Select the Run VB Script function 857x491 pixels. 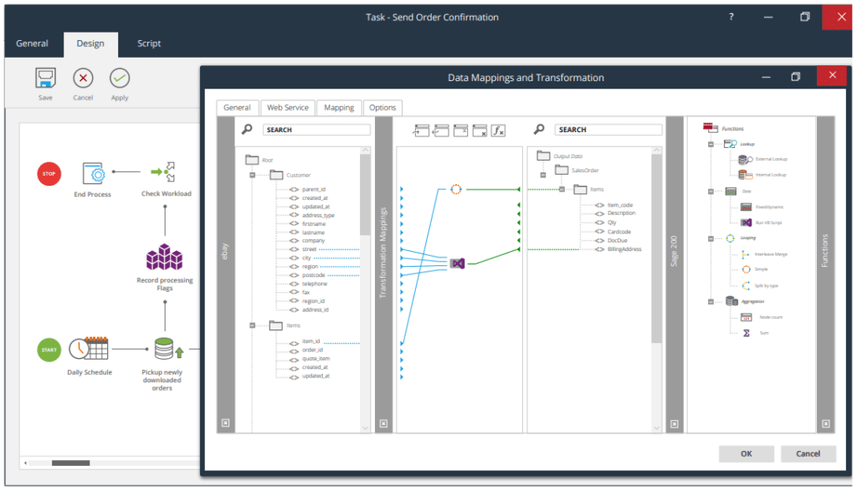tap(747, 222)
